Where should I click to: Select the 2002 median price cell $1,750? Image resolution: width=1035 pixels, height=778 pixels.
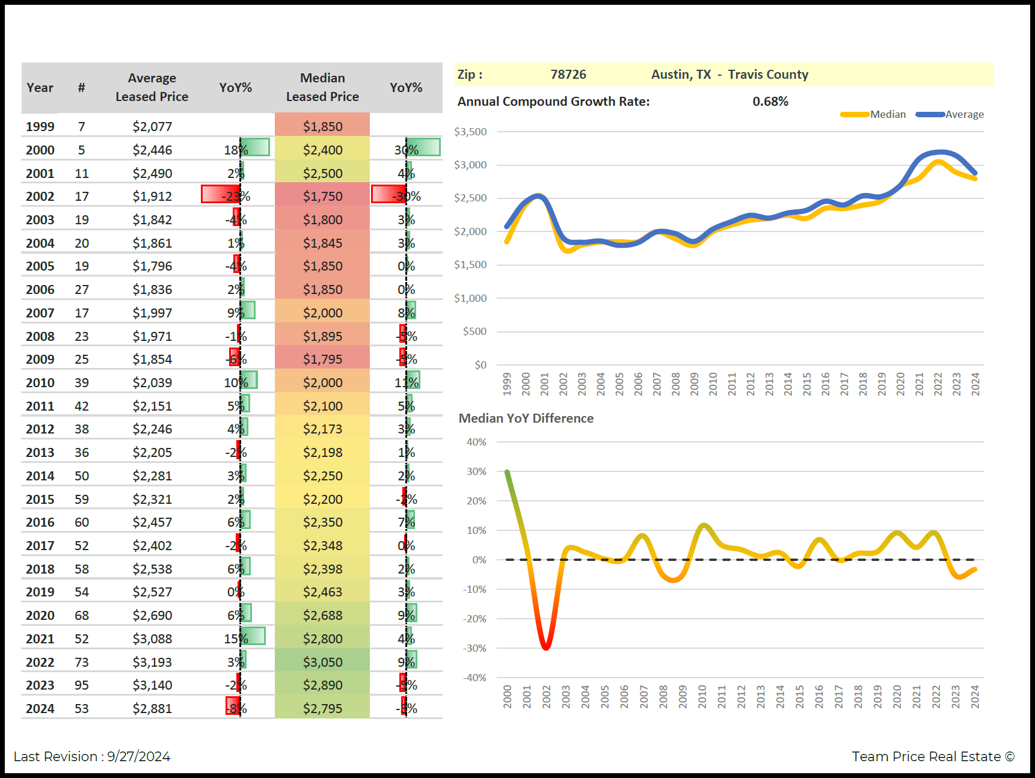322,197
